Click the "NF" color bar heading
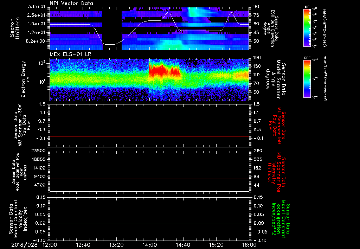 tap(307, 7)
